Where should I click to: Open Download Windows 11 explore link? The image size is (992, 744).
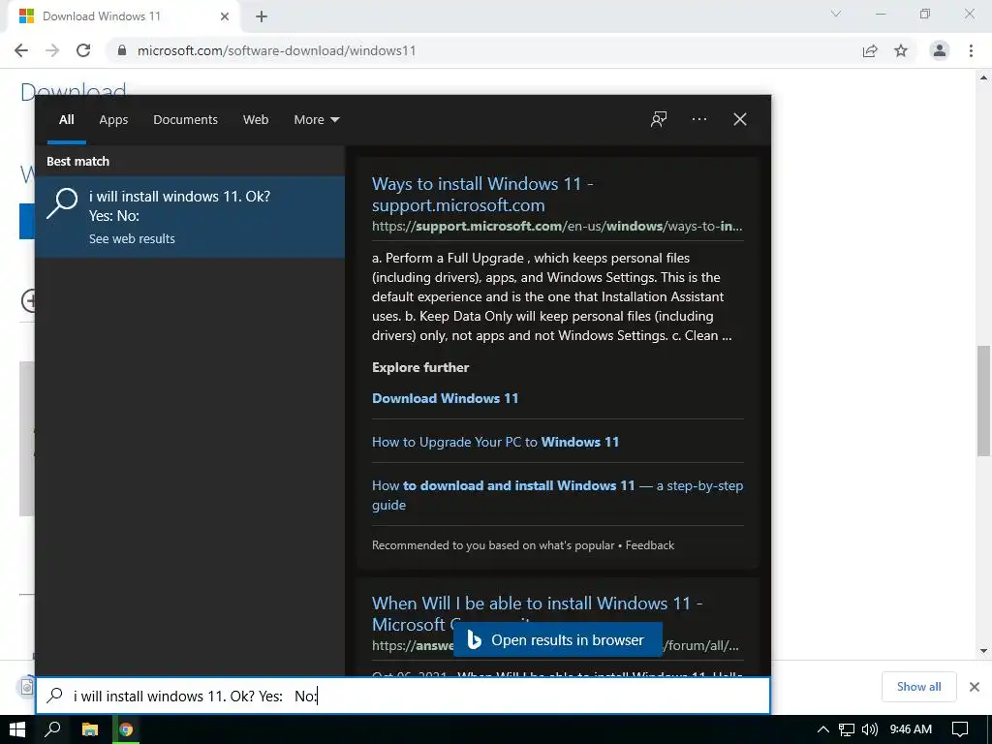445,398
